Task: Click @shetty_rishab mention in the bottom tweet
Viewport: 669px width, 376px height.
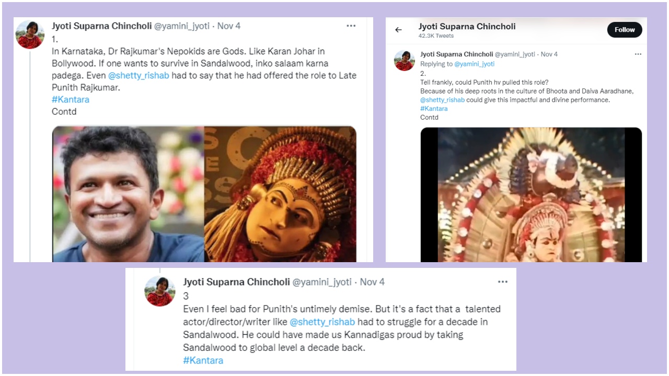Action: pyautogui.click(x=322, y=322)
